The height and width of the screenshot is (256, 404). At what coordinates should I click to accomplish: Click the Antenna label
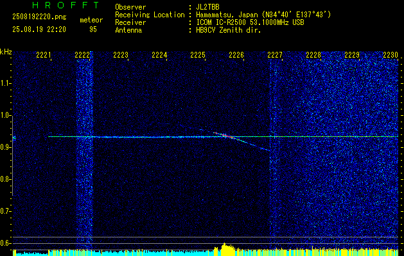click(x=128, y=30)
